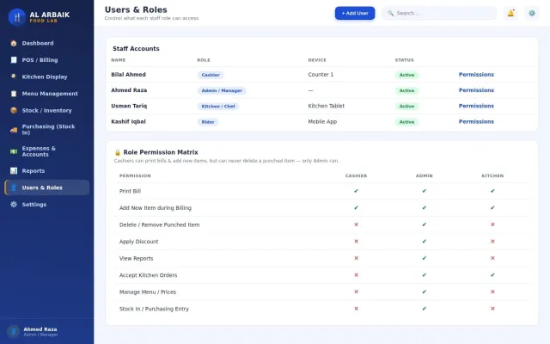Toggle Kitchen checkmark for Accept Kitchen Orders
The width and height of the screenshot is (550, 344).
tap(492, 275)
